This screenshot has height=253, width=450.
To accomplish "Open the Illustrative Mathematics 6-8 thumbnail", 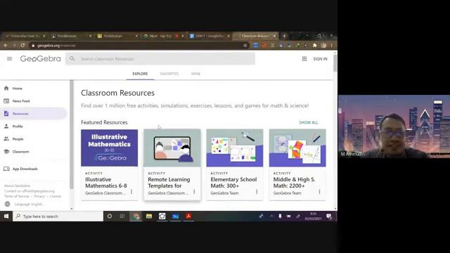I will point(110,148).
